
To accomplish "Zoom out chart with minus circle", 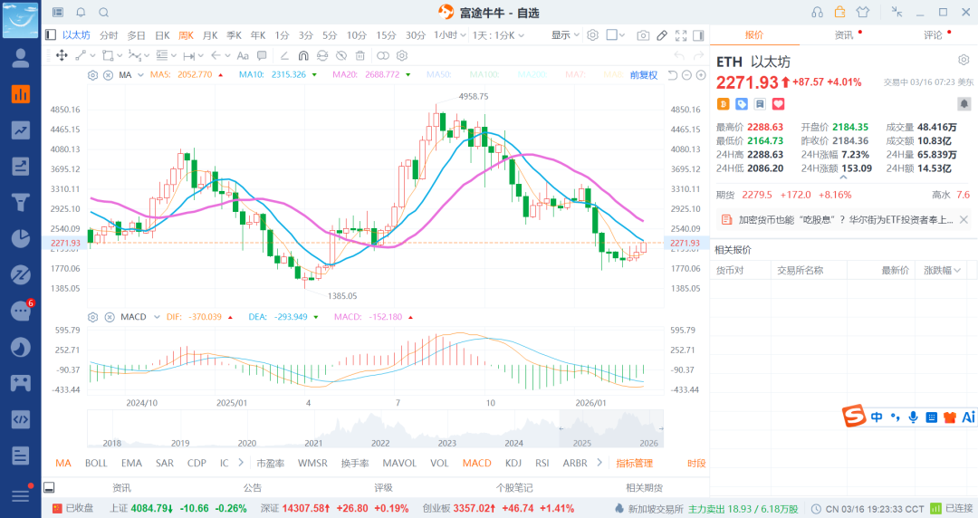I will pyautogui.click(x=686, y=75).
